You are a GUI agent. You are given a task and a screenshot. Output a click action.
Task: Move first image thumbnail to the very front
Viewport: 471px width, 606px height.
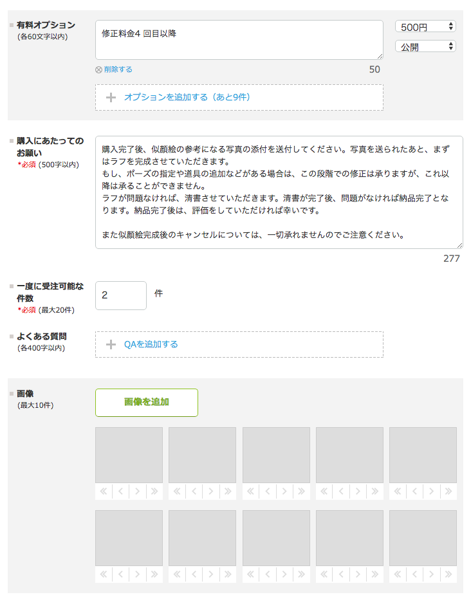tap(104, 491)
